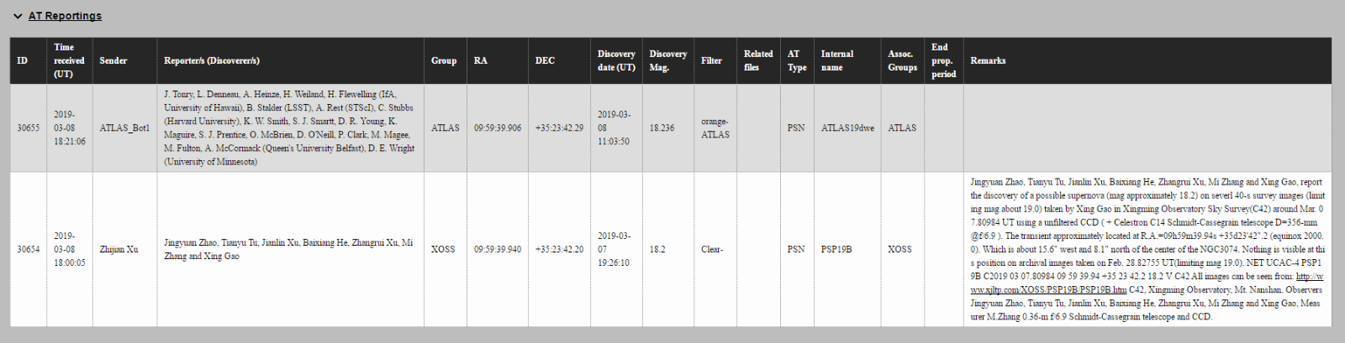Click internal name PSP19B
Image resolution: width=1345 pixels, height=343 pixels.
pyautogui.click(x=836, y=249)
